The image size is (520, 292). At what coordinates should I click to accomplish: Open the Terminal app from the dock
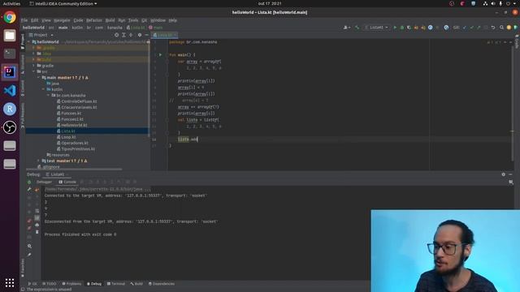point(10,54)
